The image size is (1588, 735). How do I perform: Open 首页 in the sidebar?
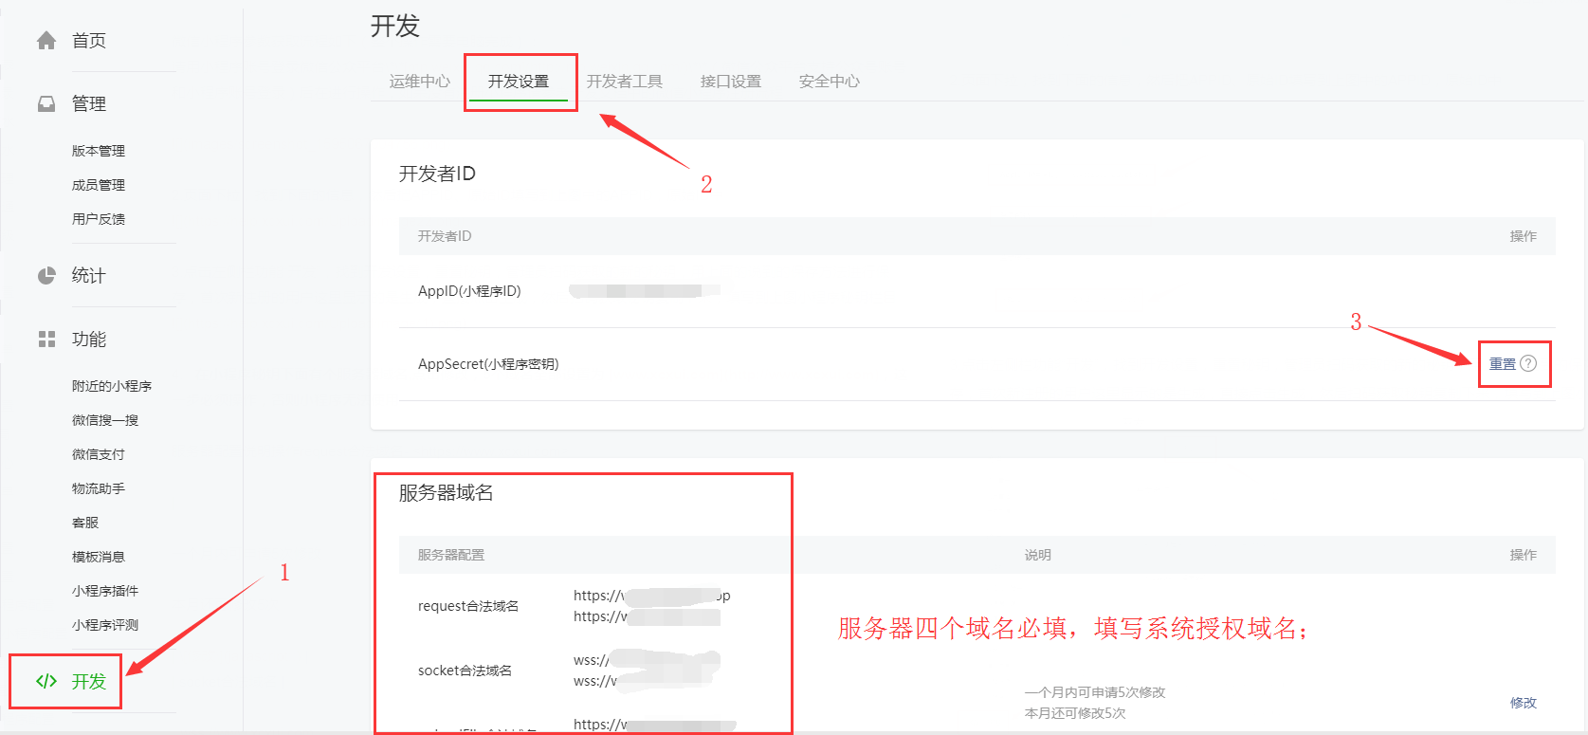89,41
